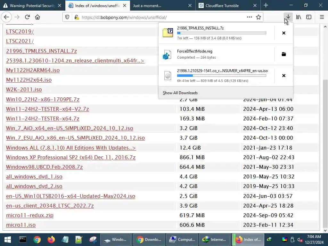Click progress bar of TPMLESS_INSTALL download
Image resolution: width=328 pixels, height=246 pixels.
pyautogui.click(x=222, y=33)
